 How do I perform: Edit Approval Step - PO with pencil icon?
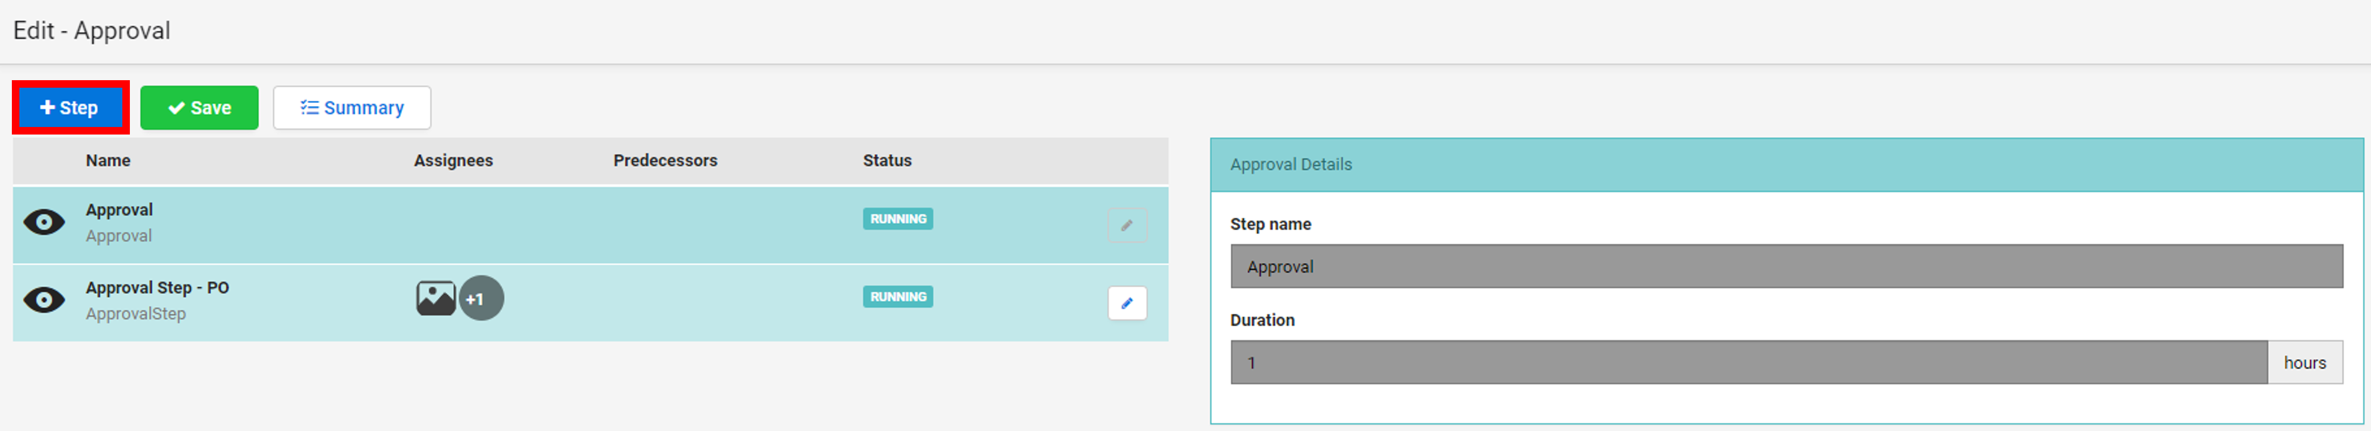point(1127,303)
